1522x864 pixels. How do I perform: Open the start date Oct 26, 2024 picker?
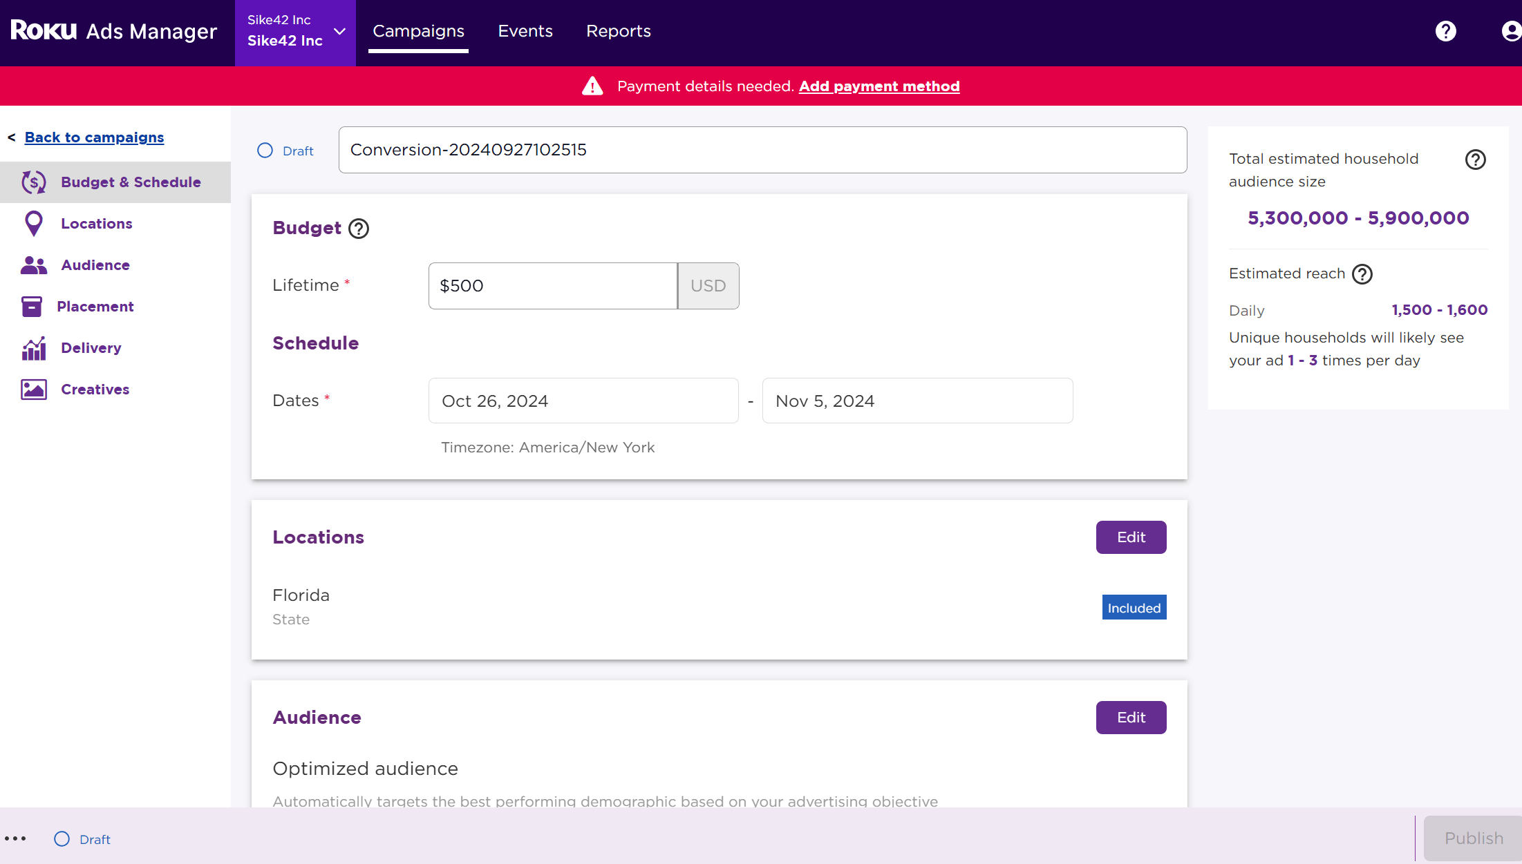(x=583, y=401)
